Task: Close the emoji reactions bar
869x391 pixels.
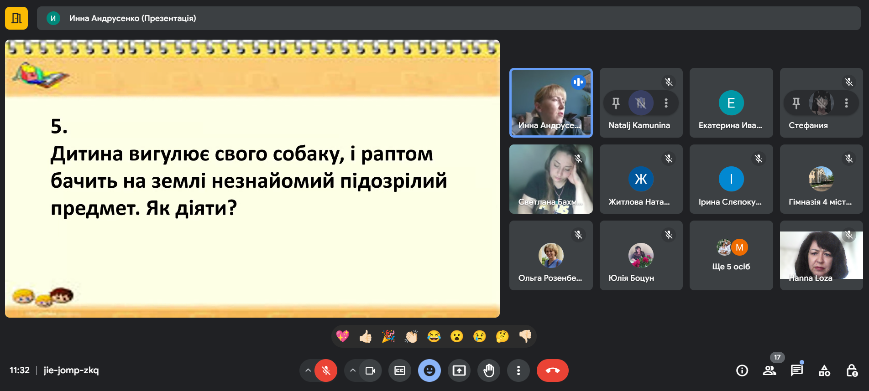Action: 429,370
